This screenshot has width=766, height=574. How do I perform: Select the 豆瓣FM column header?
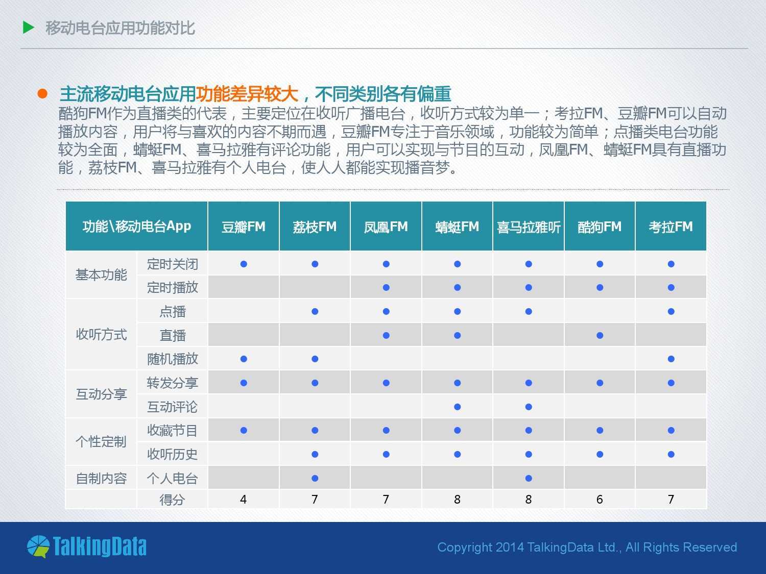coord(244,227)
